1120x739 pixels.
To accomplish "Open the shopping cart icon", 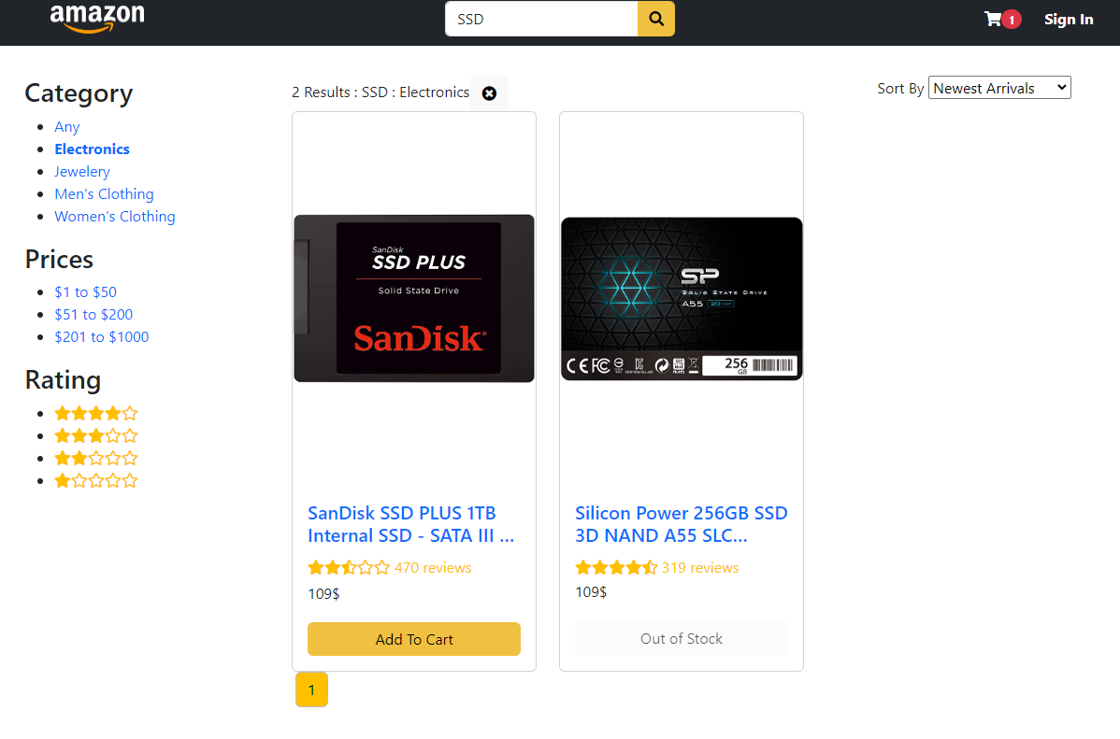I will tap(992, 20).
